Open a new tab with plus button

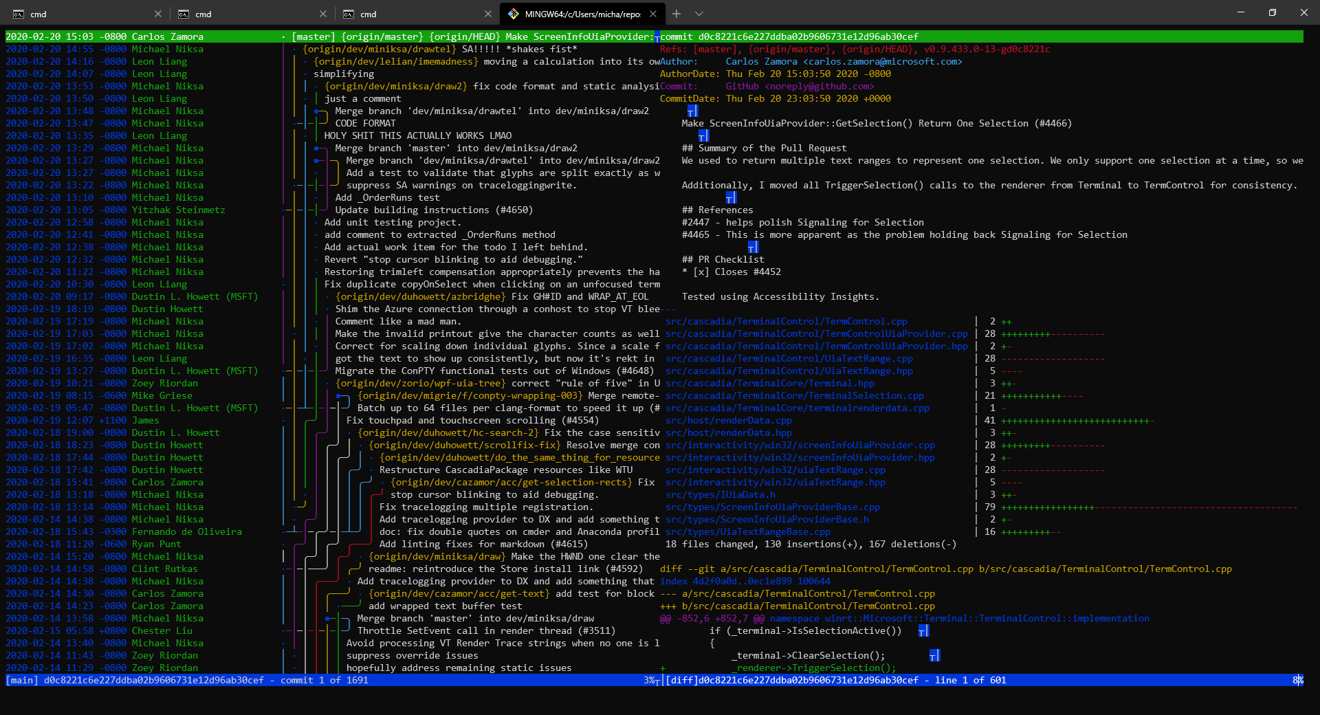[x=676, y=14]
